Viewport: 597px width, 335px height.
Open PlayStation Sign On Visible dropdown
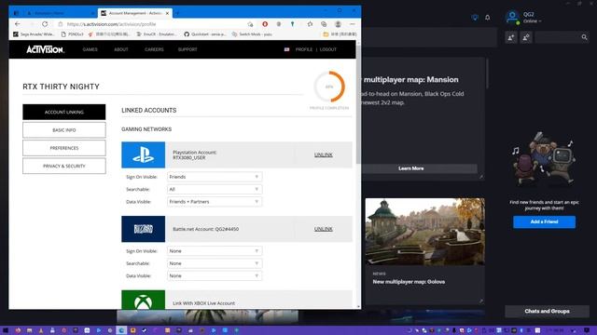[x=215, y=177]
